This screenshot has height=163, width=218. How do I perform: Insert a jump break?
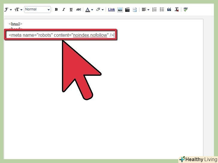click(x=135, y=10)
